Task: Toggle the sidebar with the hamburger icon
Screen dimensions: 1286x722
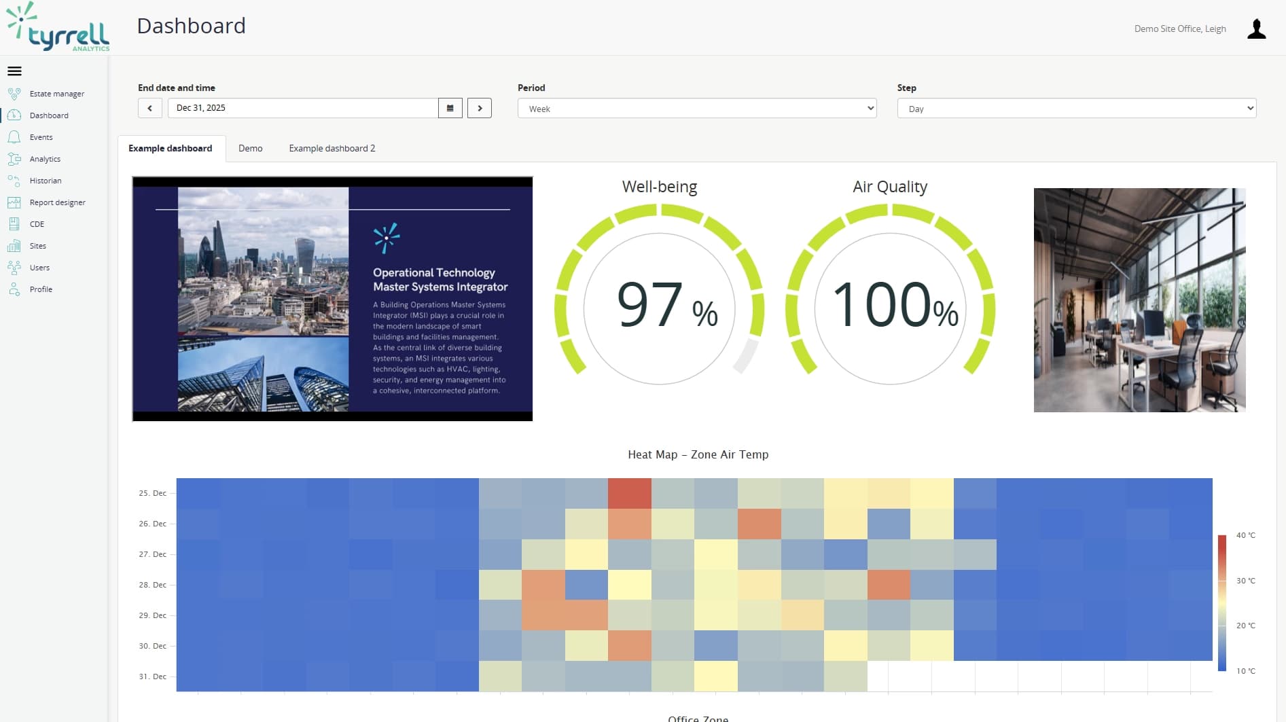Action: (x=15, y=71)
